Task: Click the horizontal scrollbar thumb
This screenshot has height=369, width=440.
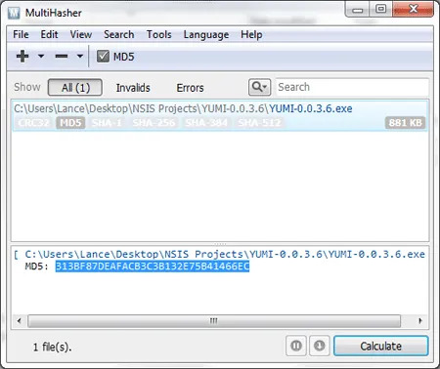Action: 214,321
